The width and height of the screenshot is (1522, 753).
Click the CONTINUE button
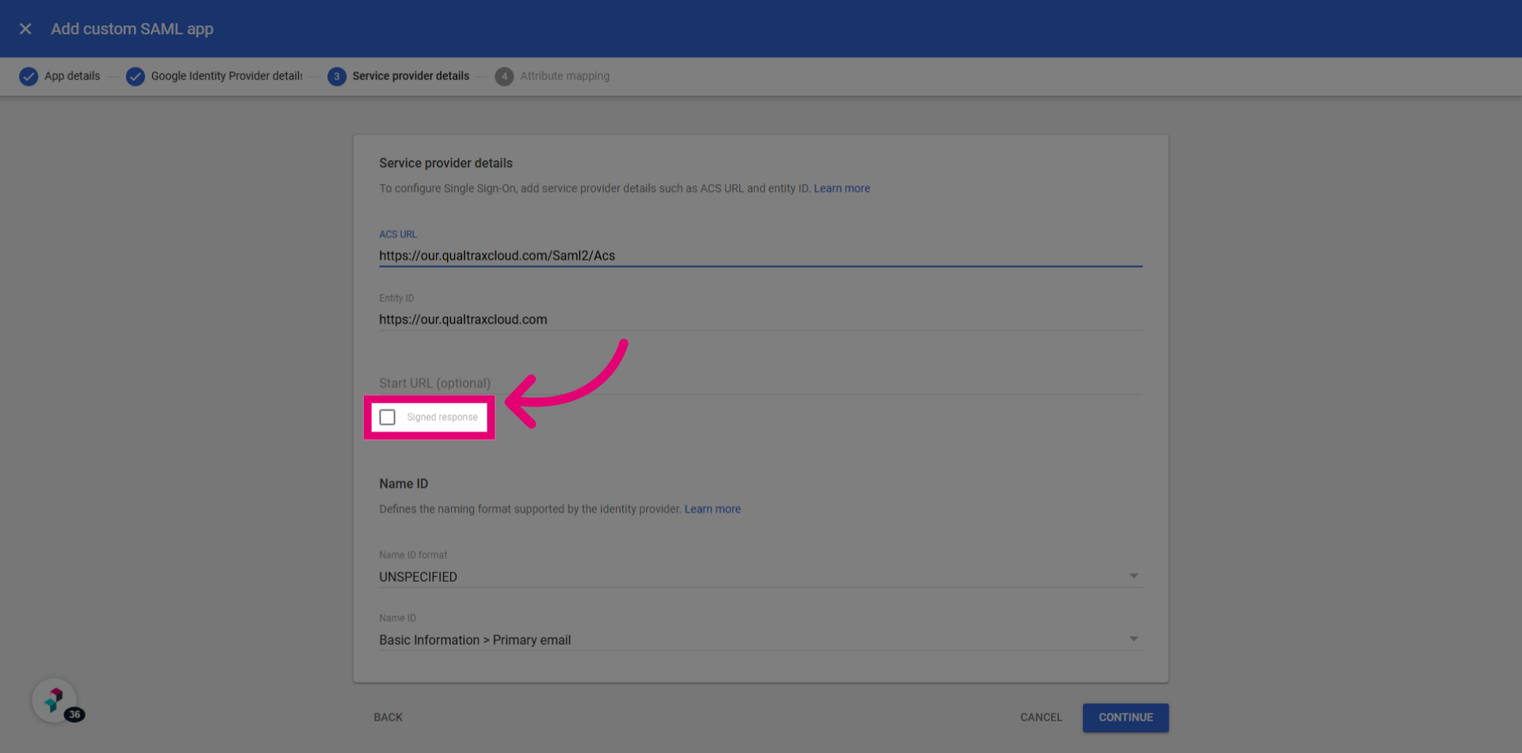tap(1126, 717)
